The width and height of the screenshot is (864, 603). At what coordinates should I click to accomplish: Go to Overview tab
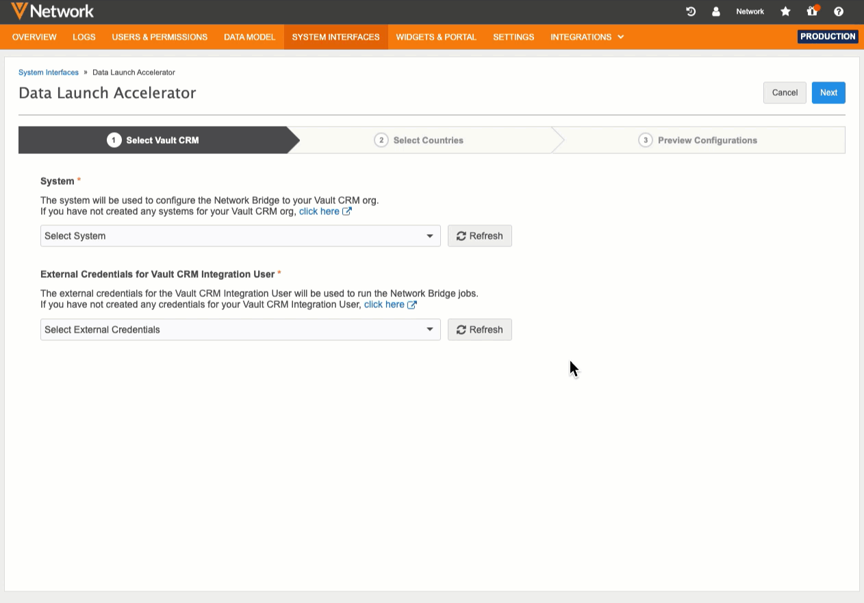pyautogui.click(x=34, y=37)
